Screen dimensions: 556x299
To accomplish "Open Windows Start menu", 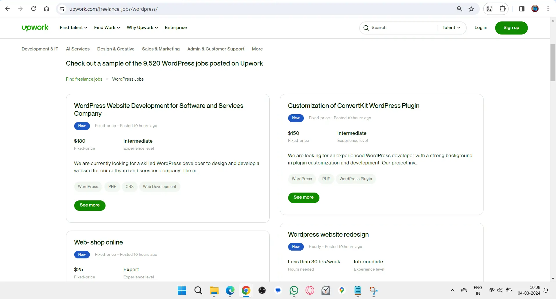I will (182, 290).
